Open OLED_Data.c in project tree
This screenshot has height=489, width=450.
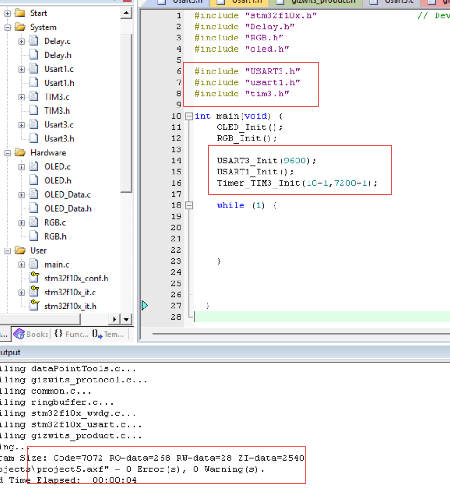click(67, 195)
